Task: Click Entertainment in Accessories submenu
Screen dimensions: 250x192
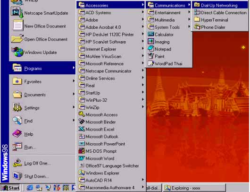Action: tap(168, 13)
